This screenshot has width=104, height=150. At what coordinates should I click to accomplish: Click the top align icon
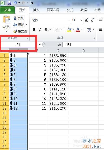[101, 20]
